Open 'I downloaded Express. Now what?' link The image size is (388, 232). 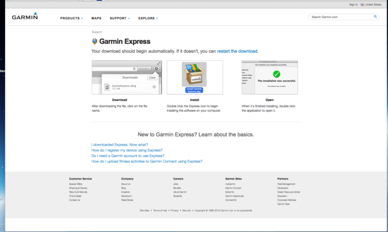click(120, 144)
